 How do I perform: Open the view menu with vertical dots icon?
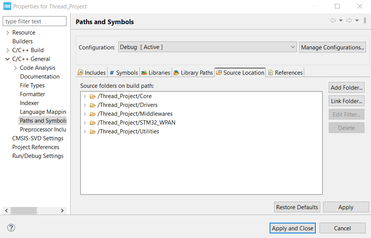click(x=365, y=20)
